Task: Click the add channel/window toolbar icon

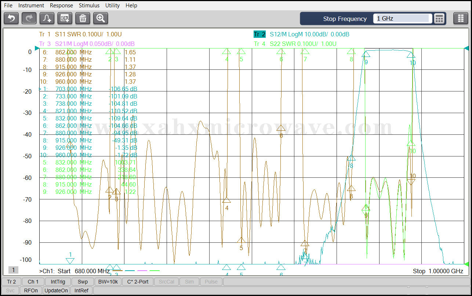Action: click(x=65, y=18)
